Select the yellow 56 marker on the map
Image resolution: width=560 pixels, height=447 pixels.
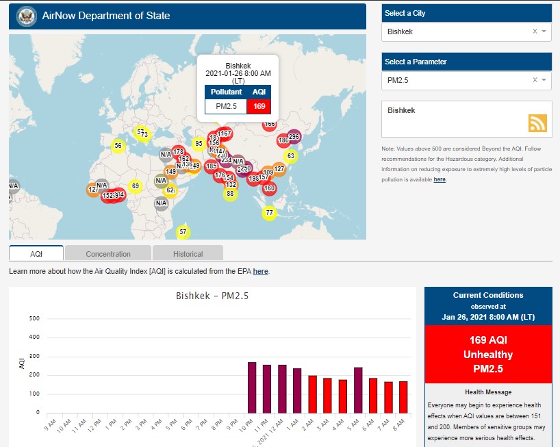tap(118, 146)
